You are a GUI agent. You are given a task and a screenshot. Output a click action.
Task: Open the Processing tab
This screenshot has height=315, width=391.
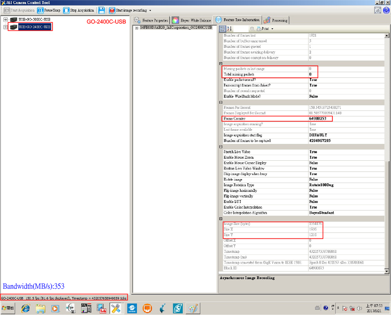point(276,20)
